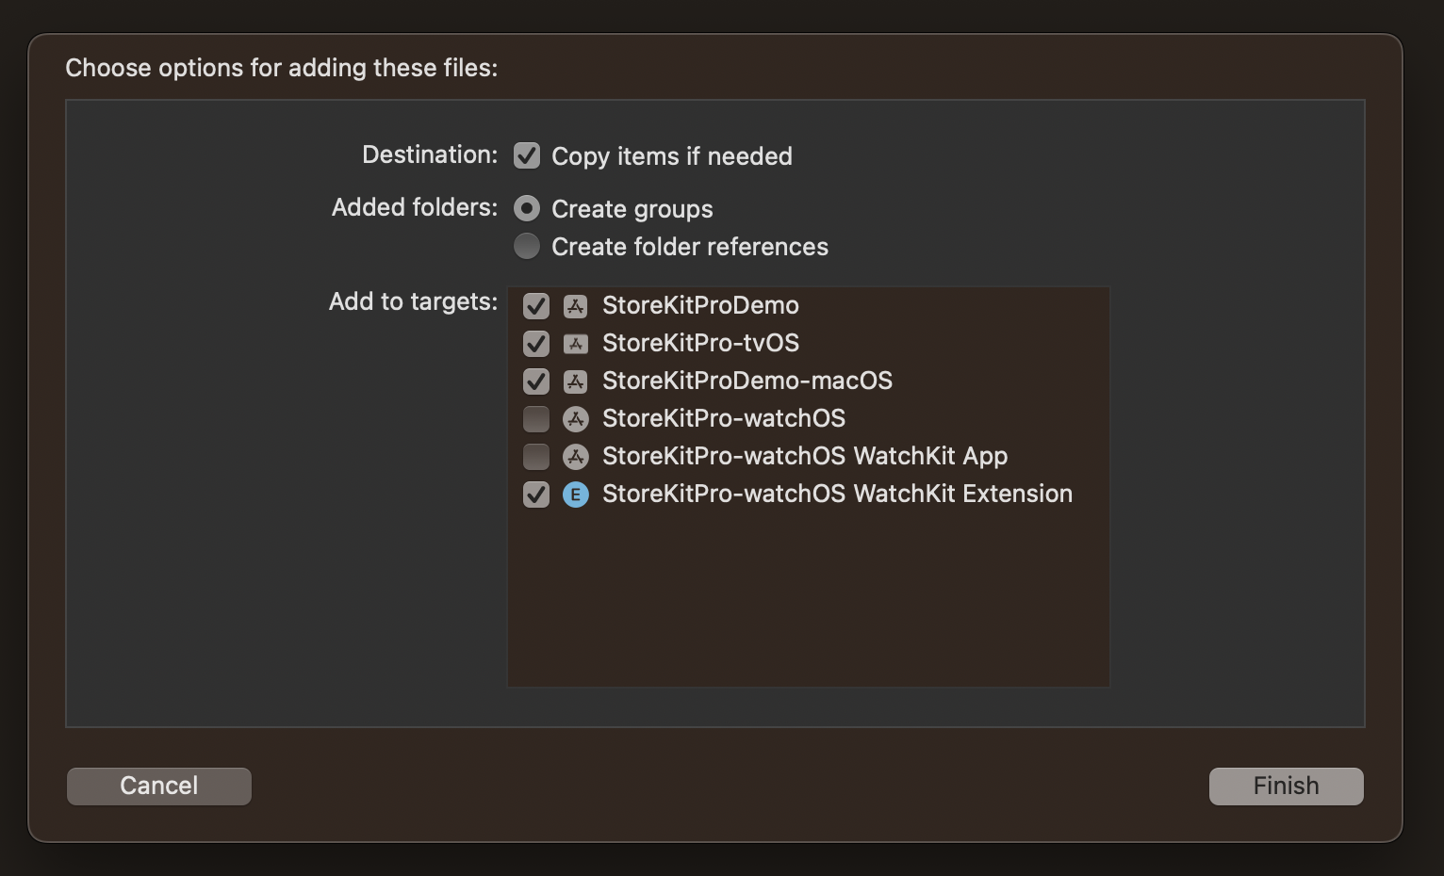Click the WatchKit App target icon
1444x876 pixels.
575,457
